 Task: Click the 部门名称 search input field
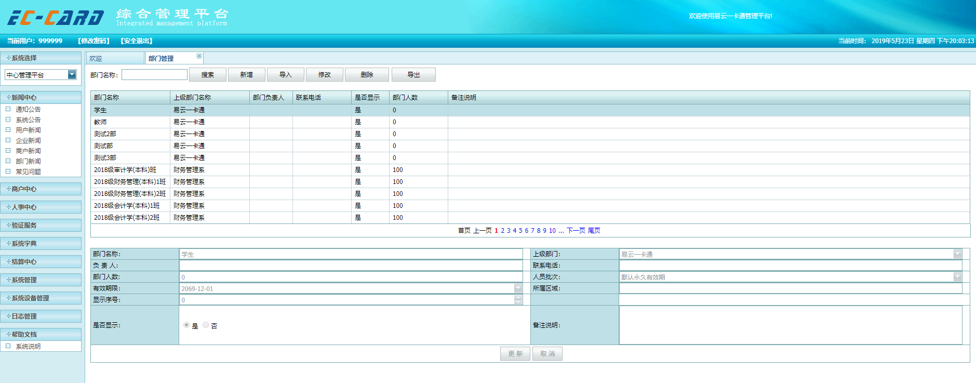click(x=154, y=75)
